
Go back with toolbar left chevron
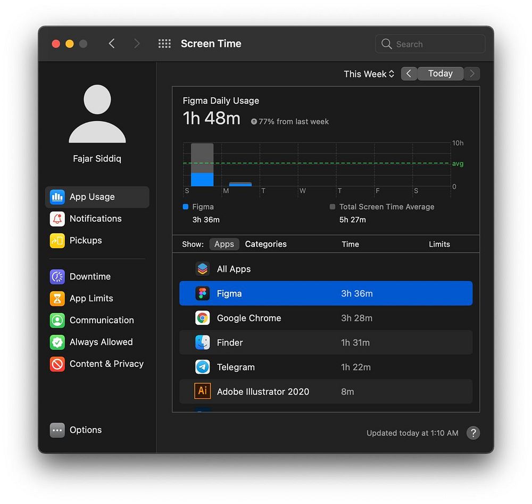pyautogui.click(x=112, y=44)
